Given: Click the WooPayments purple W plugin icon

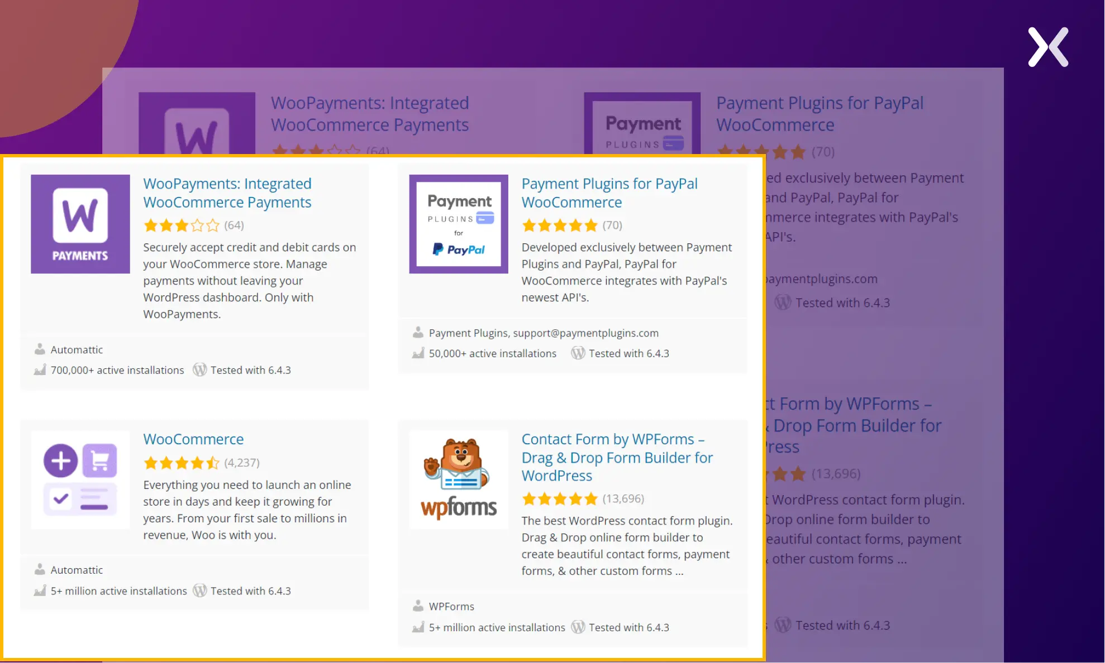Looking at the screenshot, I should 80,224.
